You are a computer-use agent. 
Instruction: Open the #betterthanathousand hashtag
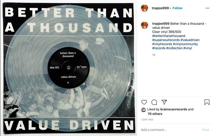(169, 36)
